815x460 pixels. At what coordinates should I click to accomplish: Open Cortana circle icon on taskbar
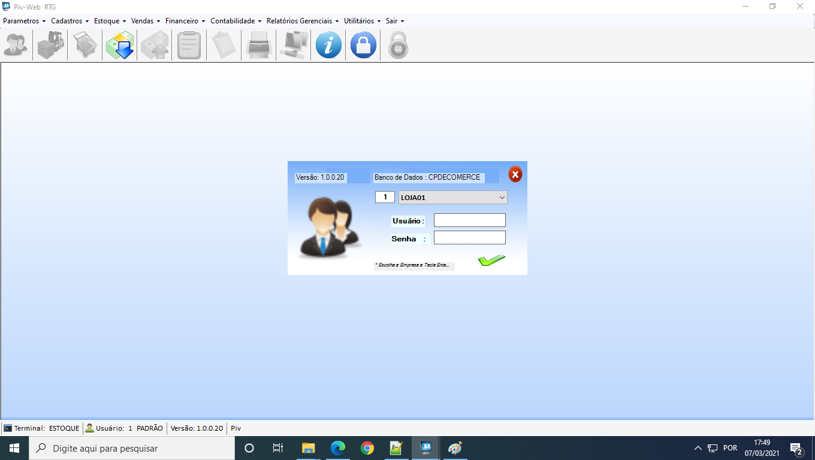[249, 448]
